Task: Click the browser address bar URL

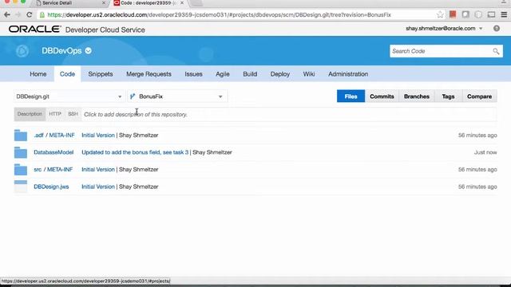Action: (x=219, y=14)
